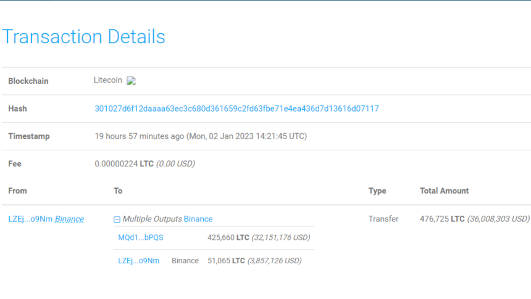Select the Transaction Details heading
Viewport: 531px width, 299px height.
tap(83, 36)
